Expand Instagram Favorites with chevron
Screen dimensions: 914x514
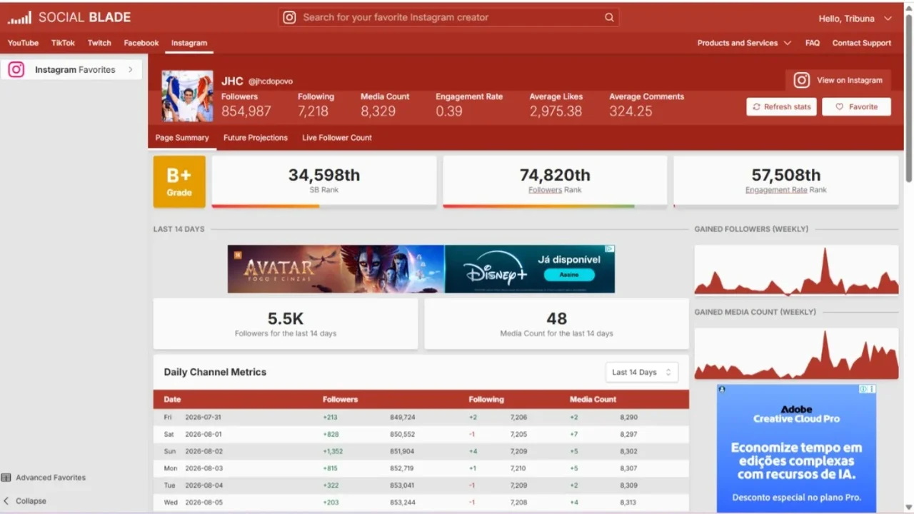(131, 69)
